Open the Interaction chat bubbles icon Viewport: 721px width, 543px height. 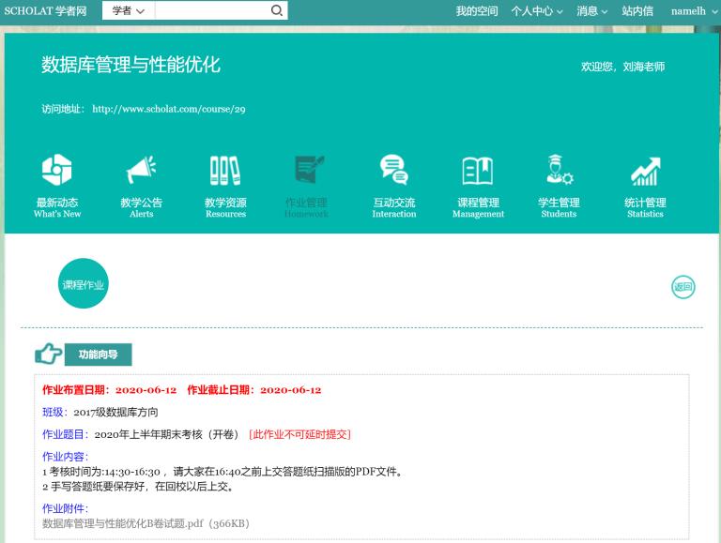(393, 172)
